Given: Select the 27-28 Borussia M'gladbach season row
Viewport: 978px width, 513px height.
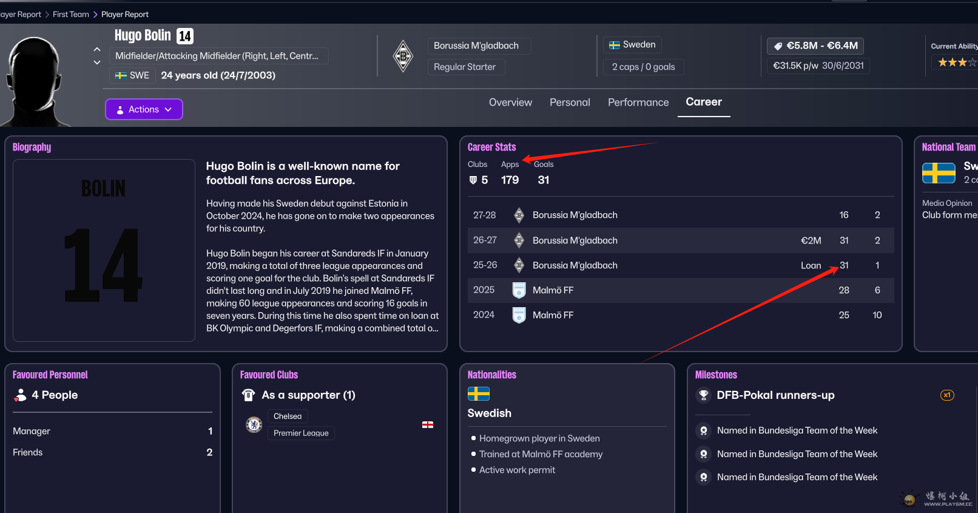Looking at the screenshot, I should click(x=681, y=215).
